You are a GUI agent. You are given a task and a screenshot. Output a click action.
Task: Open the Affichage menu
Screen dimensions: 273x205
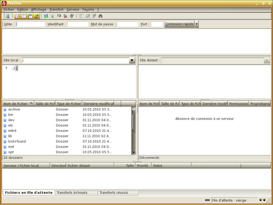coord(39,10)
